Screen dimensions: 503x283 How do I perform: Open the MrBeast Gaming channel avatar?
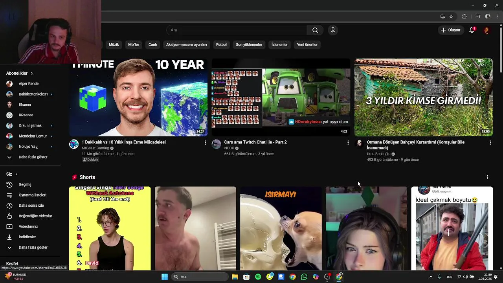(x=74, y=144)
